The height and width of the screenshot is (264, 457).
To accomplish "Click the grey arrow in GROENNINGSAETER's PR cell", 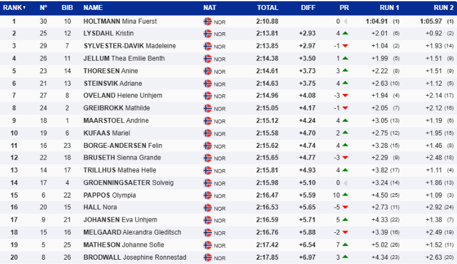I will click(345, 183).
